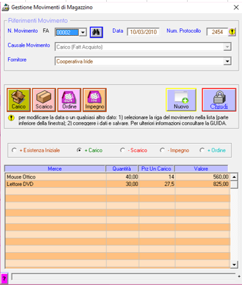242x285 pixels.
Task: Click the app icon in the title bar
Action: 6,8
